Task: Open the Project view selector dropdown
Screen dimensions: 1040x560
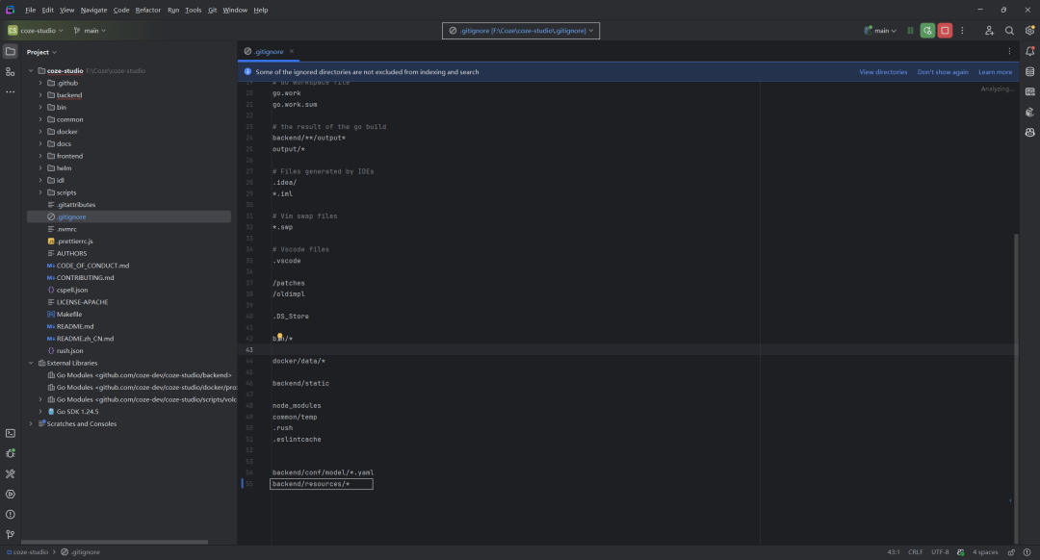Action: point(41,52)
